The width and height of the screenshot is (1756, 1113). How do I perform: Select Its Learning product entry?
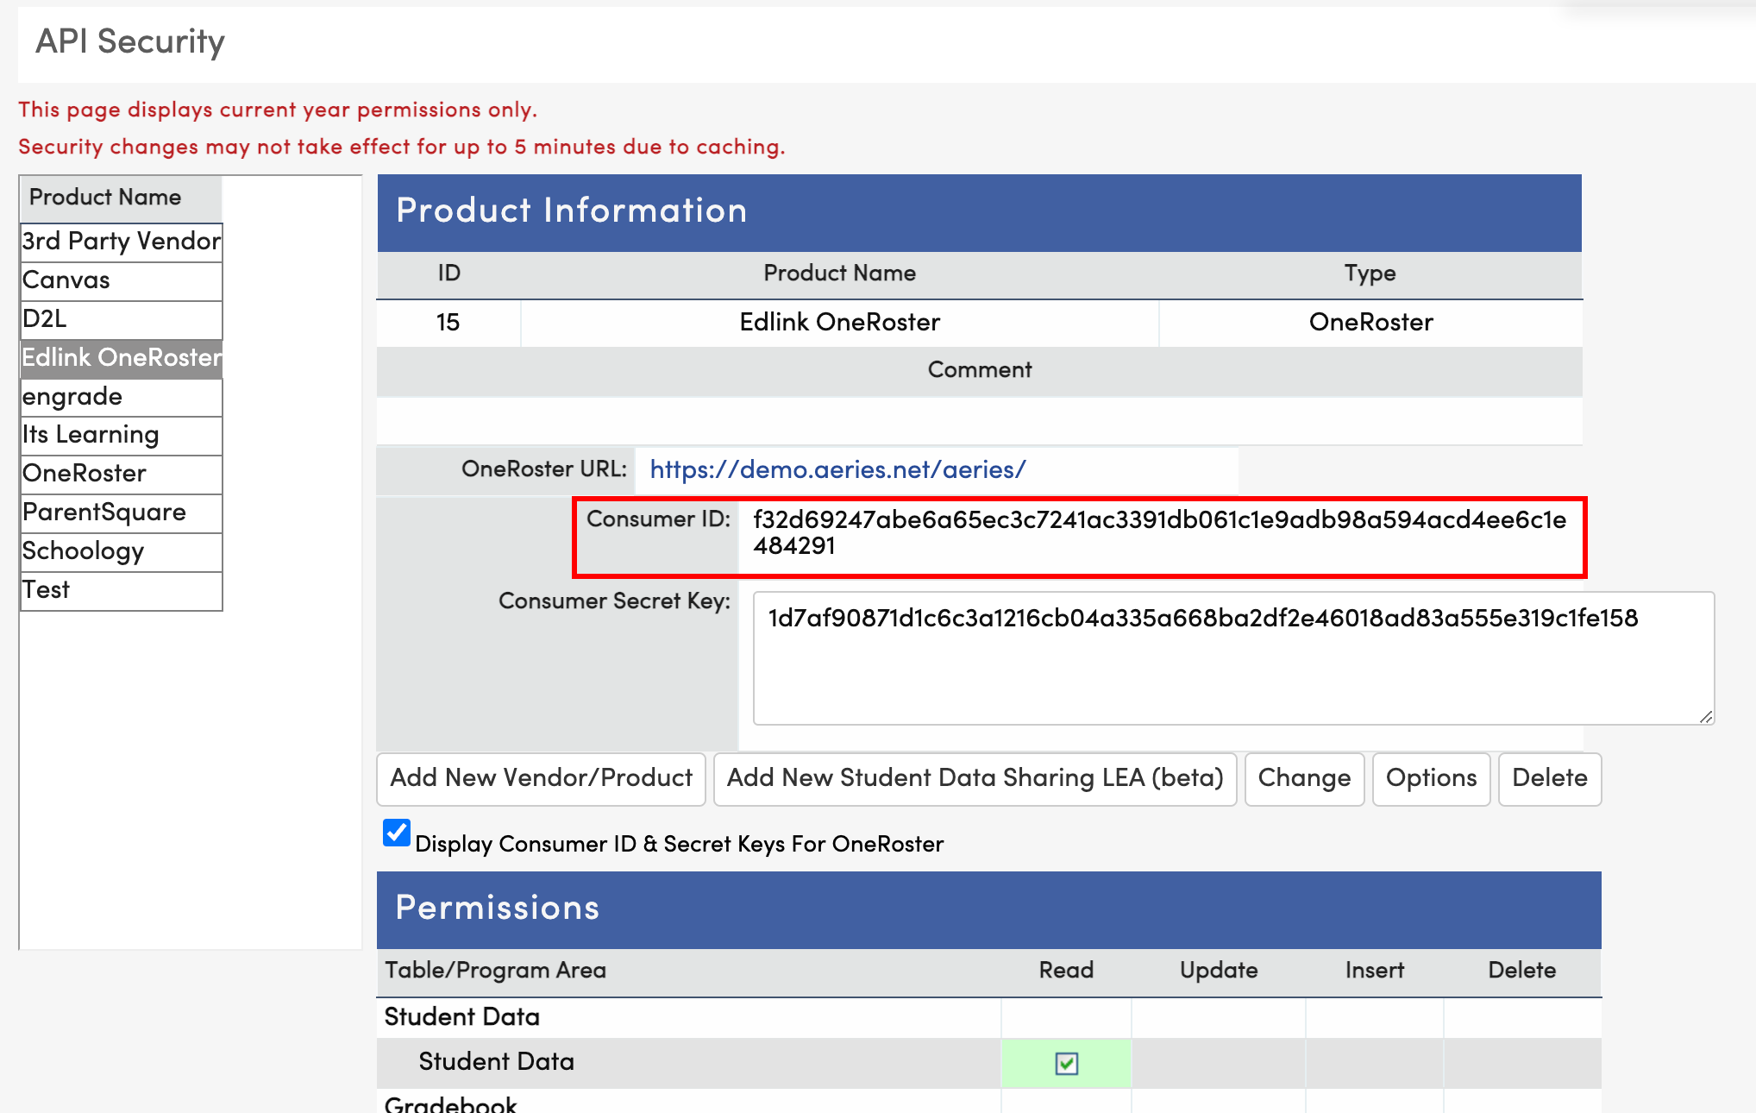point(122,435)
